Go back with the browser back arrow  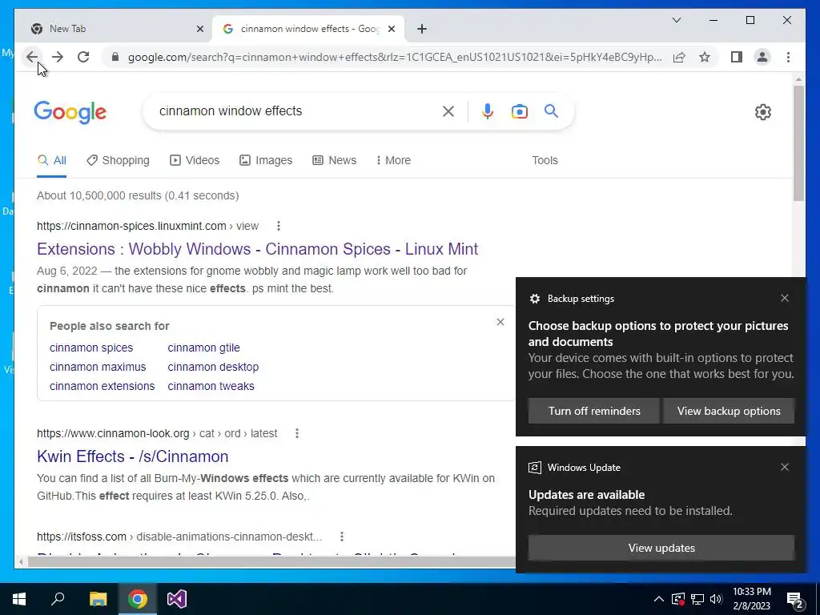[32, 57]
